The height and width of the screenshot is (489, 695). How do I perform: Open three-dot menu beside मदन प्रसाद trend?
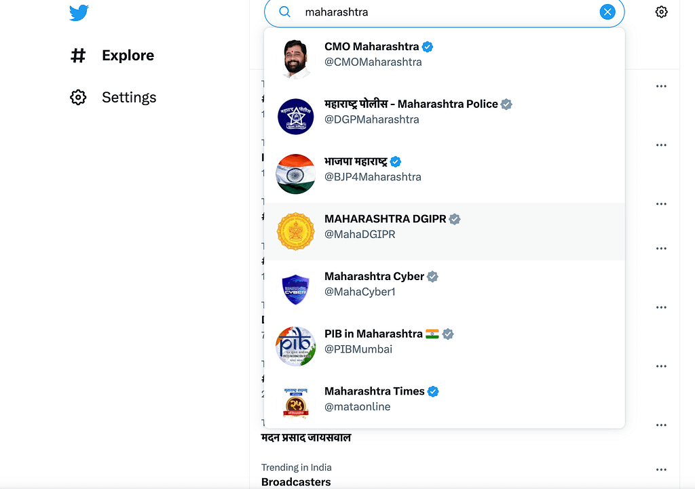[x=661, y=425]
